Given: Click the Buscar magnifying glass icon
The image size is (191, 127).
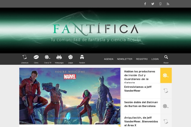Looking at the screenshot, I should pos(166,57).
